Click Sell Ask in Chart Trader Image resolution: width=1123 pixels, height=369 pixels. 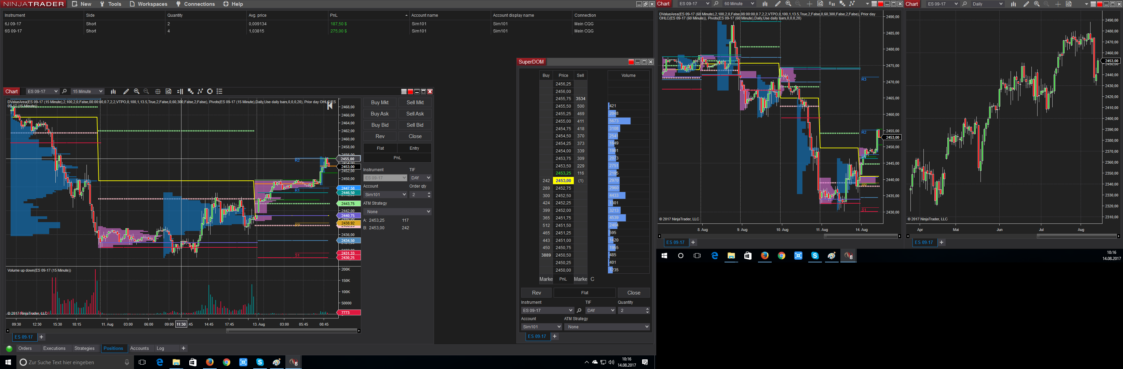pos(415,114)
